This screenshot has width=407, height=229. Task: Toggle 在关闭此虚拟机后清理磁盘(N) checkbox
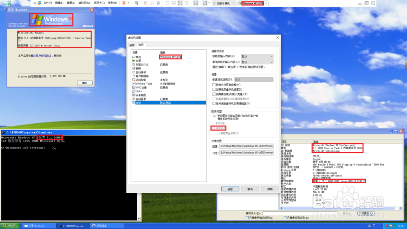214,103
